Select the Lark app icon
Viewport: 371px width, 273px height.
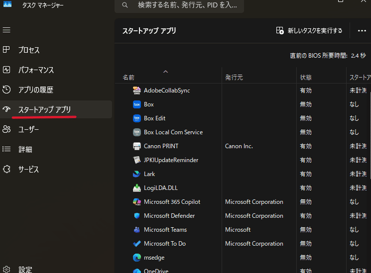click(x=137, y=174)
